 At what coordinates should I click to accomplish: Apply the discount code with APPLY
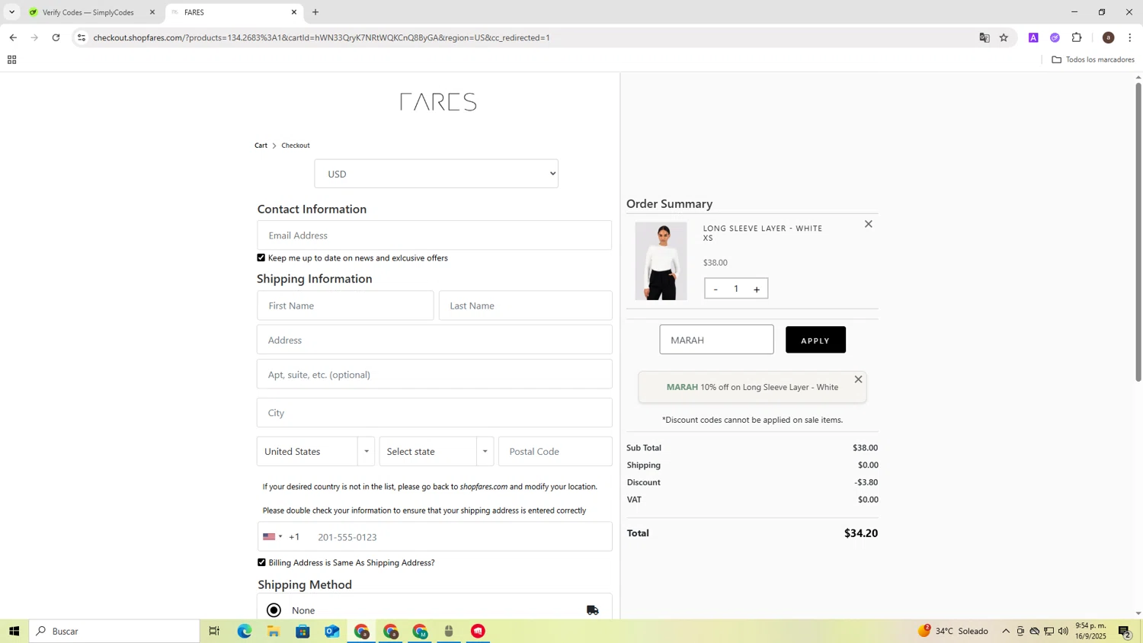pyautogui.click(x=815, y=340)
